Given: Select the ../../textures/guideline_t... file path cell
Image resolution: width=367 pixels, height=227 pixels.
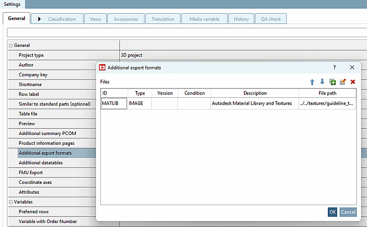Looking at the screenshot, I should (x=327, y=103).
